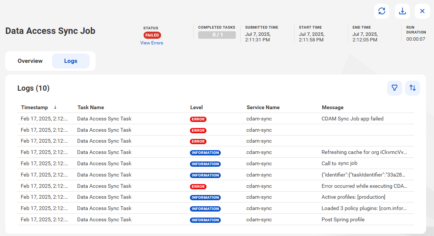Click the ERROR badge in the CDAM failed row
The height and width of the screenshot is (236, 434).
coord(198,119)
